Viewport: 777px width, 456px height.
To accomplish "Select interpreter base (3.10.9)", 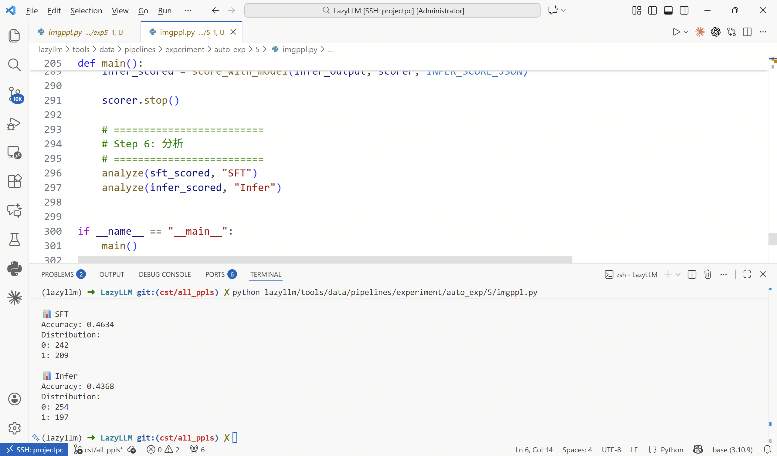I will click(732, 450).
